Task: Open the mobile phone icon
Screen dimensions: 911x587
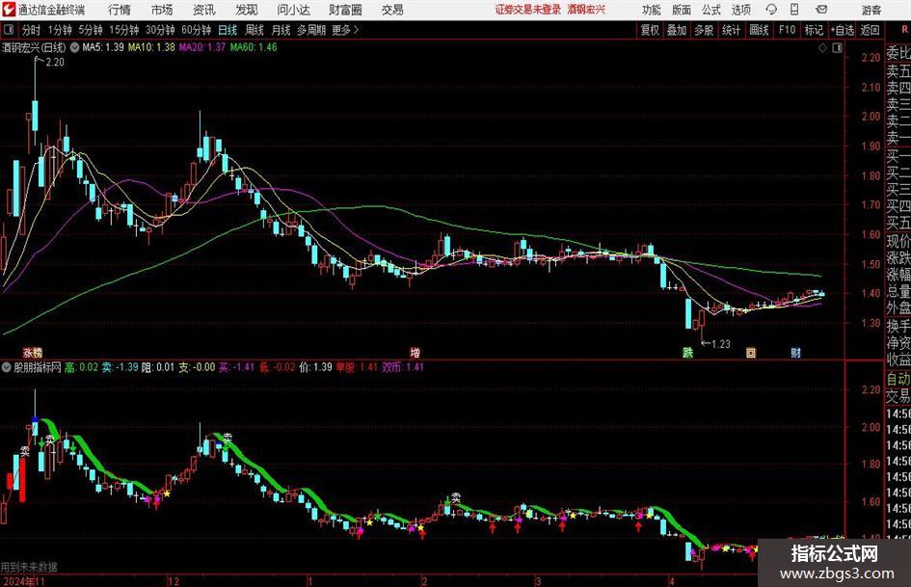Action: point(794,10)
